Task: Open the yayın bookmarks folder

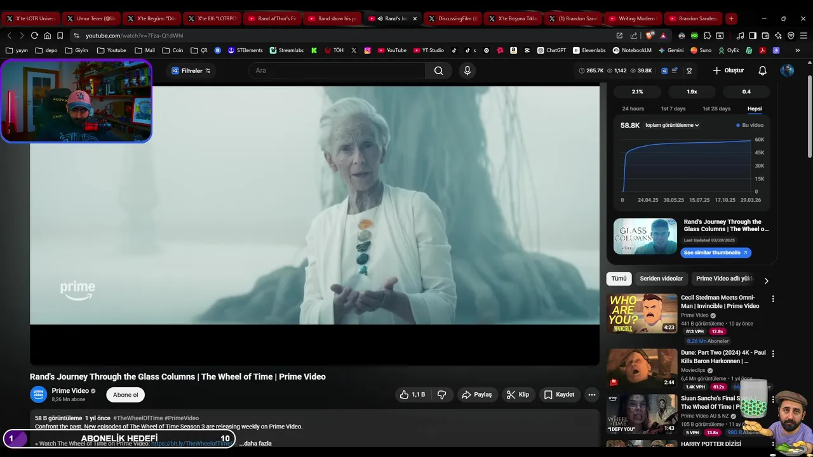Action: 17,50
